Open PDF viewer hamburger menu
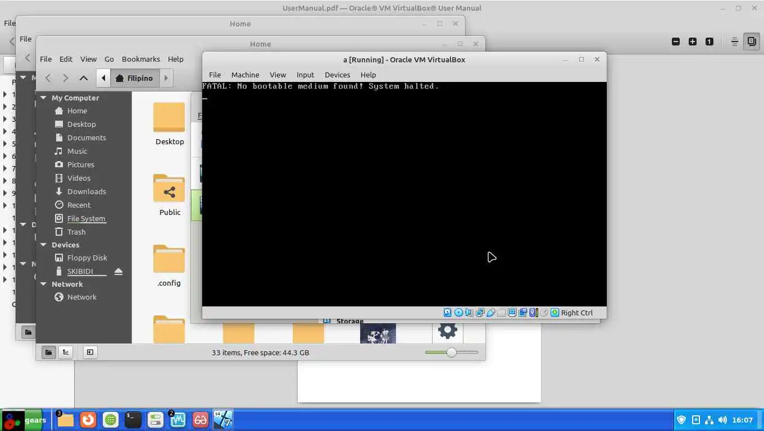Image resolution: width=764 pixels, height=431 pixels. click(x=734, y=42)
